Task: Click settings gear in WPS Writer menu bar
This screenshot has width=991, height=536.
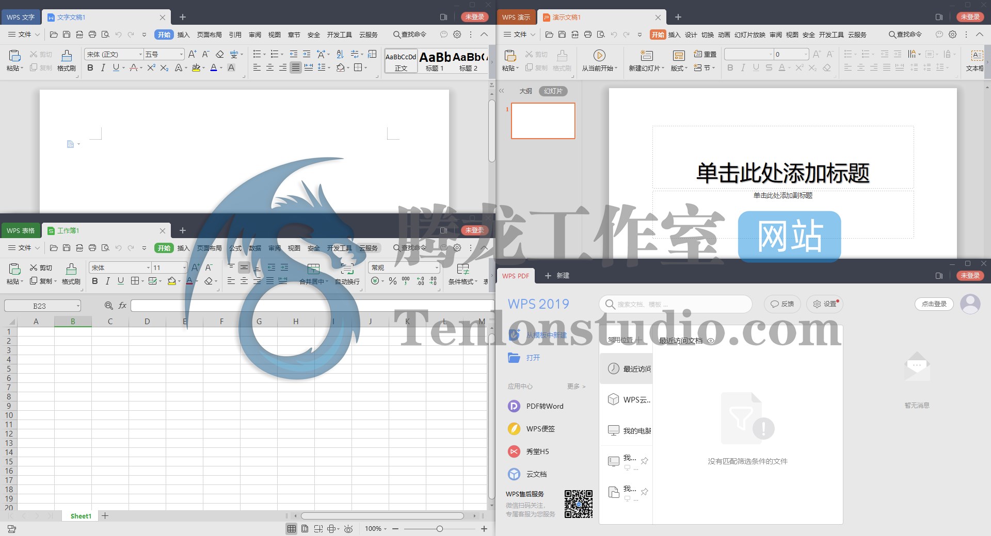Action: tap(457, 35)
